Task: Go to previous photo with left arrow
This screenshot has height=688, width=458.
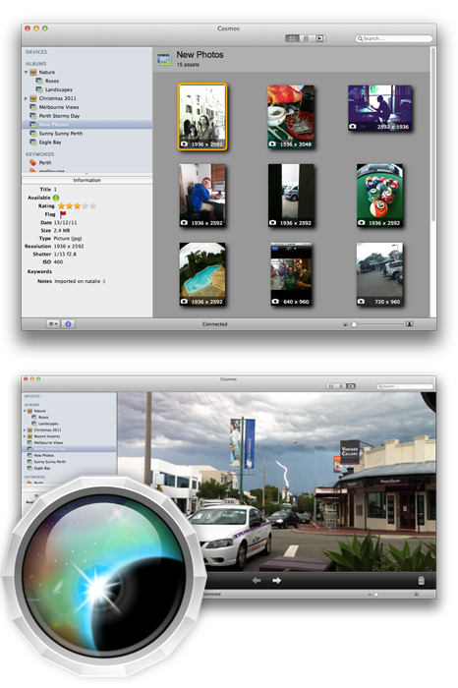Action: 258,581
